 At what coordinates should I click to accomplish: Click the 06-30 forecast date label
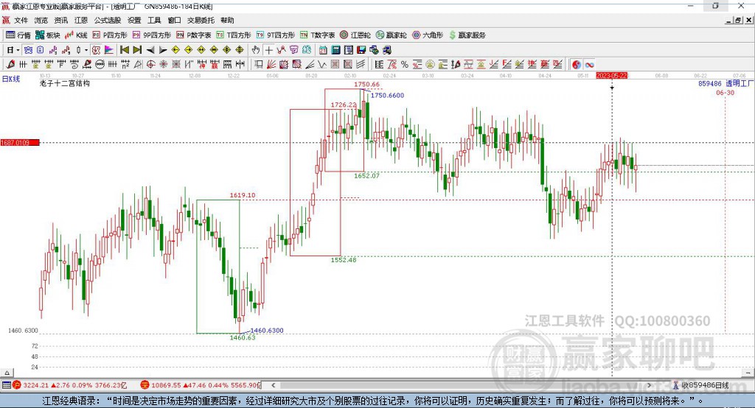pyautogui.click(x=726, y=93)
